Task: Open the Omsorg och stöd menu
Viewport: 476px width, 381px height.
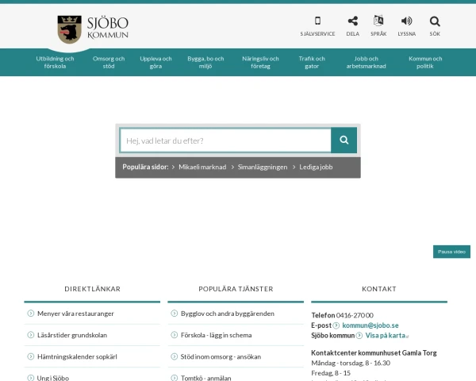Action: 109,62
